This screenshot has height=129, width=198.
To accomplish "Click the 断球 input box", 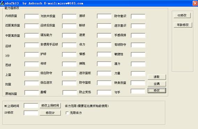I will [x=104, y=26].
